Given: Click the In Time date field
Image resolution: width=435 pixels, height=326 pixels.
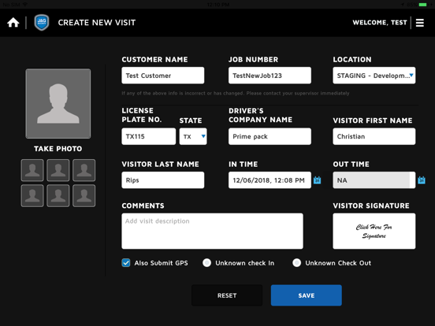Looking at the screenshot, I should (x=270, y=180).
